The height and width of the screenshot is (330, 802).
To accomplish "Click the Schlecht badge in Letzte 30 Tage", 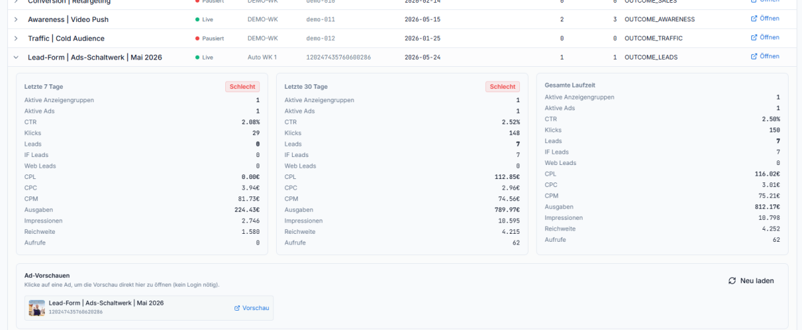I will click(x=502, y=87).
